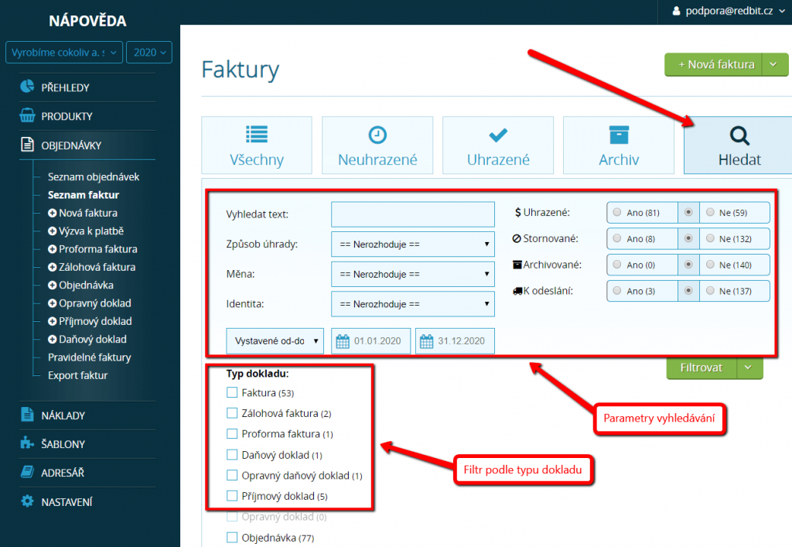Viewport: 792px width, 547px height.
Task: Click the plus icon beside Nová faktura in sidebar
Action: (52, 213)
